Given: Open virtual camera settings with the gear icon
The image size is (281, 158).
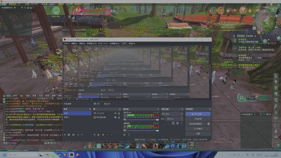Looking at the screenshot, I should (x=208, y=124).
